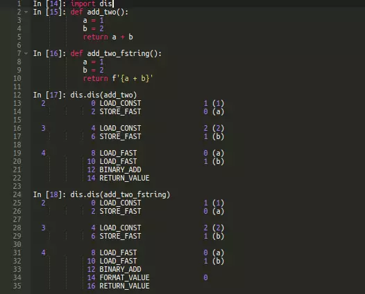Click 'add_two_fstring():' in the definition on line 7
This screenshot has height=294, width=365.
pos(124,53)
